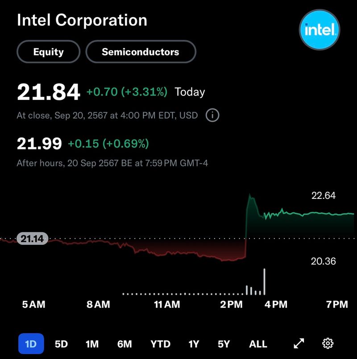
Task: Open the Semiconductors category chip
Action: click(141, 52)
